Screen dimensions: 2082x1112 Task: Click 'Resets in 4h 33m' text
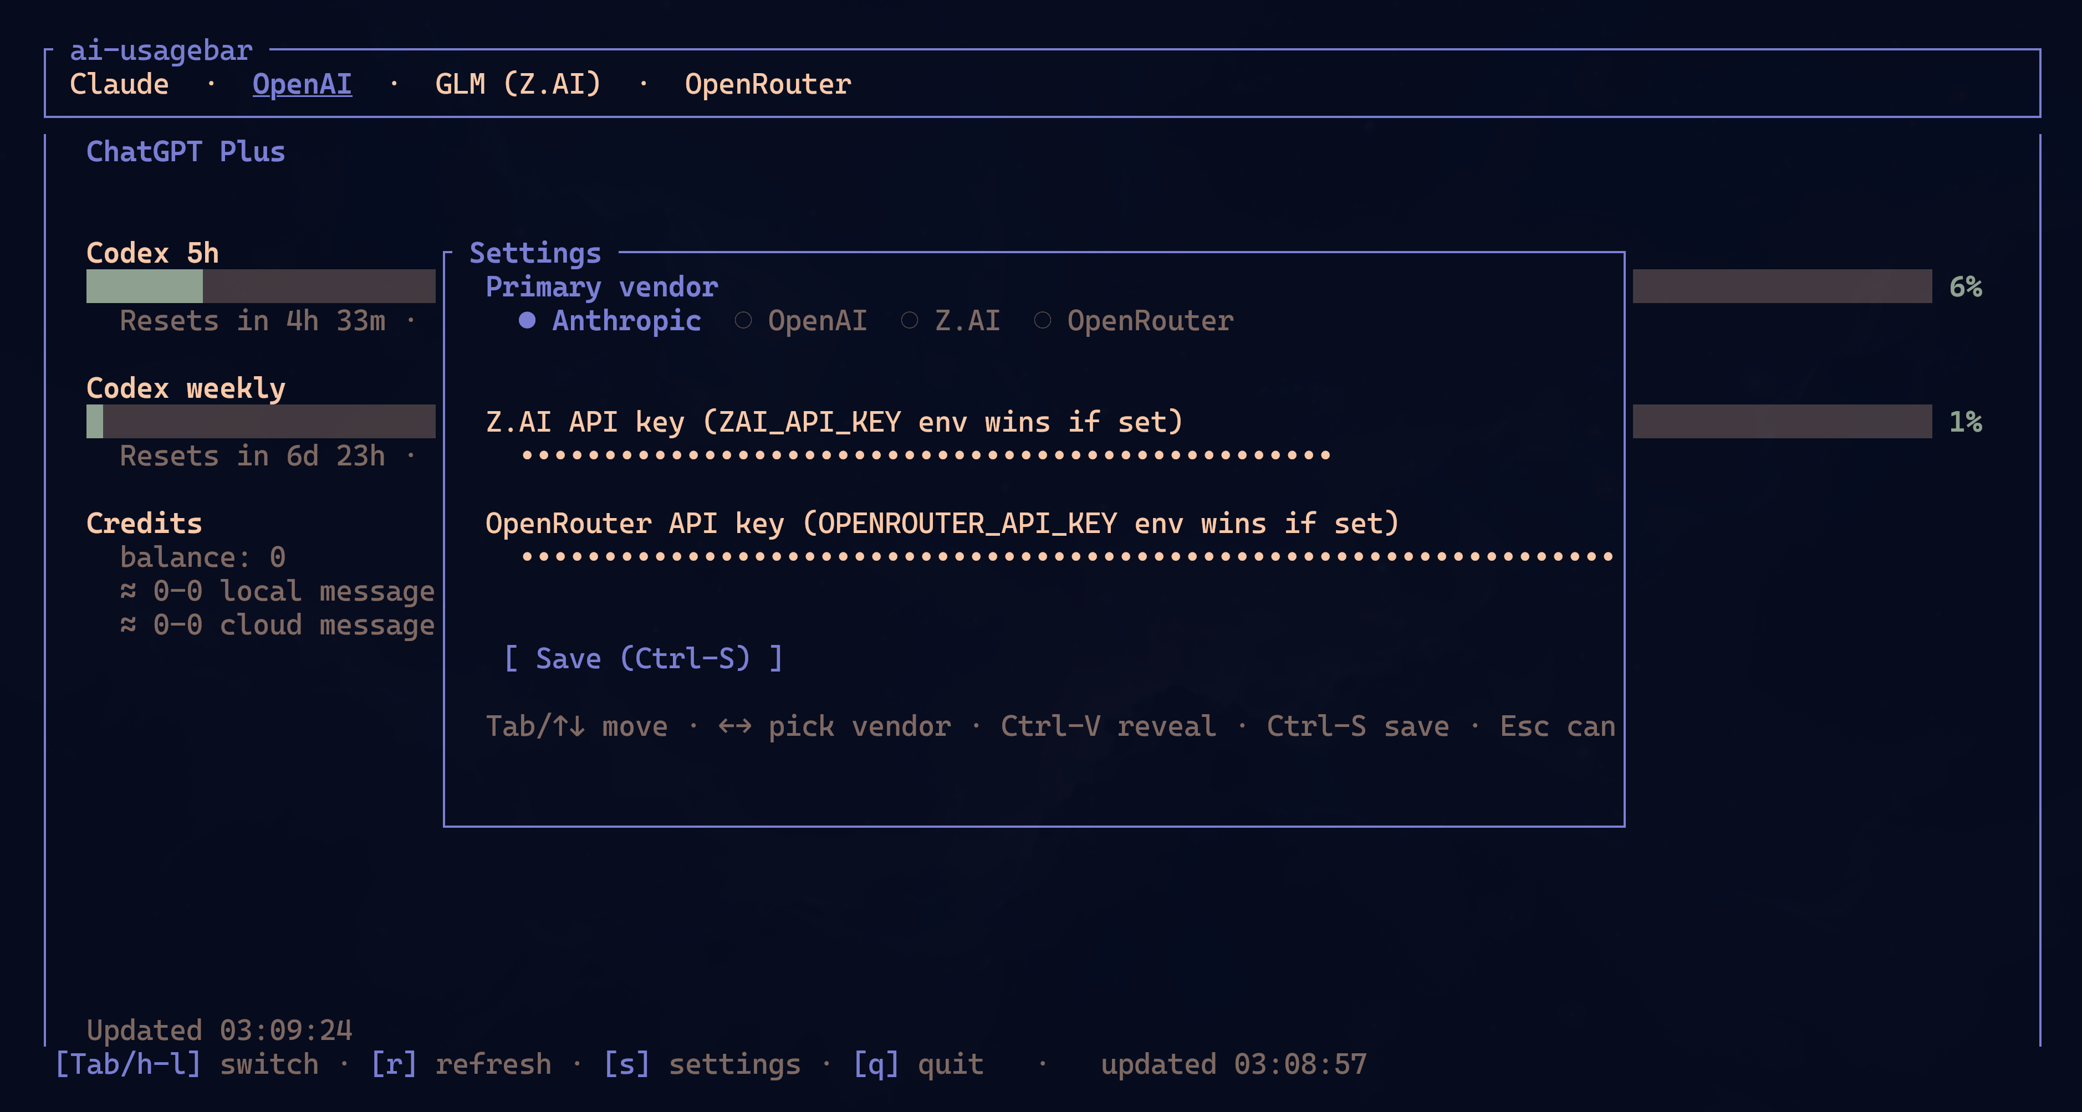253,321
